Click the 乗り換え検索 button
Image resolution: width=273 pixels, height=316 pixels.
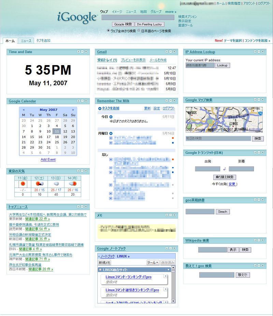tap(225, 177)
